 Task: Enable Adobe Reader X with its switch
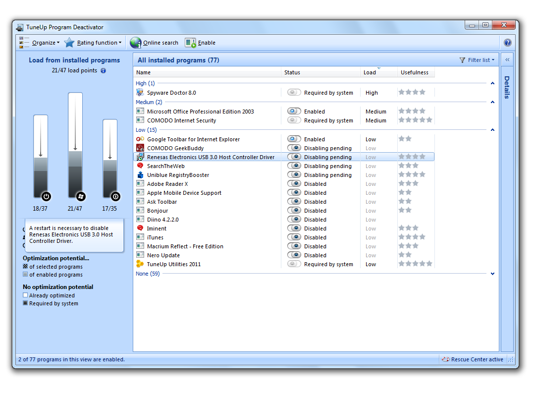(x=294, y=184)
